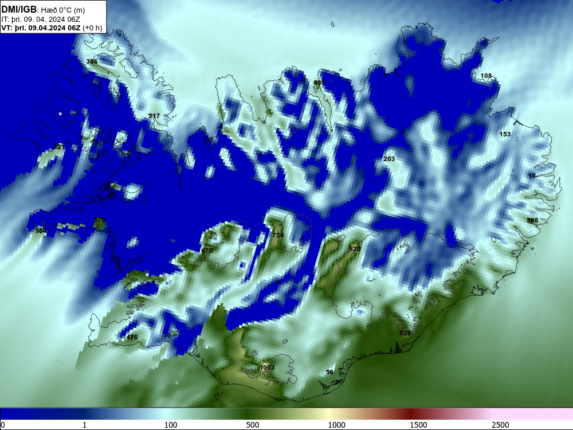The height and width of the screenshot is (430, 573).
Task: Click the 638 value on the map
Action: 319,83
